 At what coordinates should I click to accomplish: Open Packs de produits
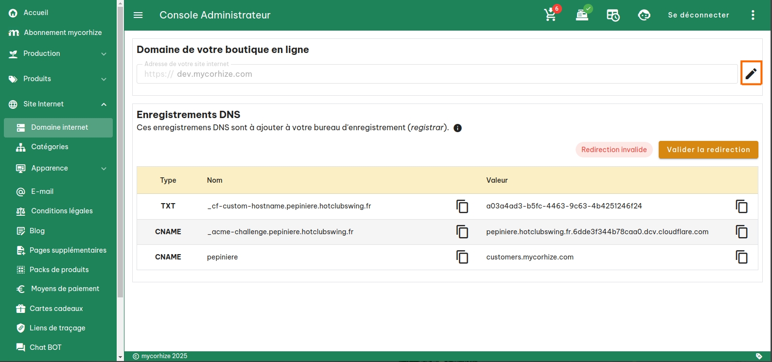(59, 270)
